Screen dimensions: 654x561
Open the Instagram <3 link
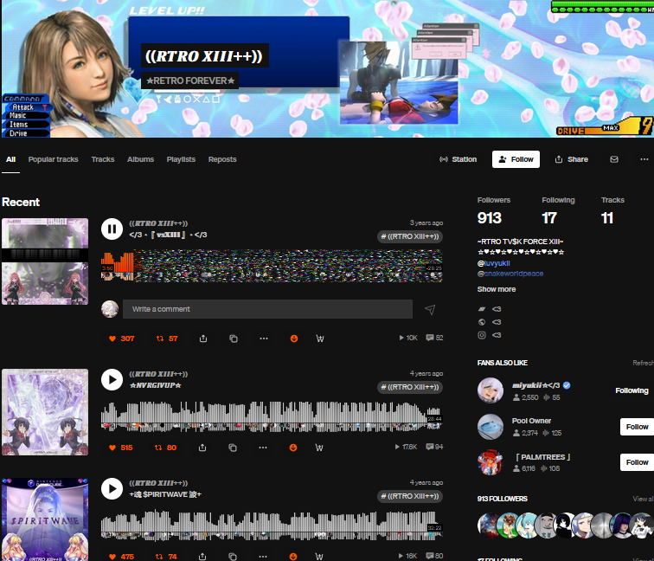pos(490,335)
